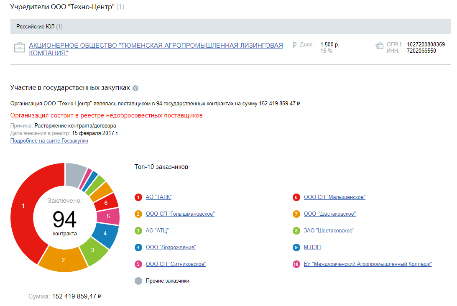Click the registry date 15 февраля 2017 г.
Screen dimensions: 457x306
tap(95, 133)
